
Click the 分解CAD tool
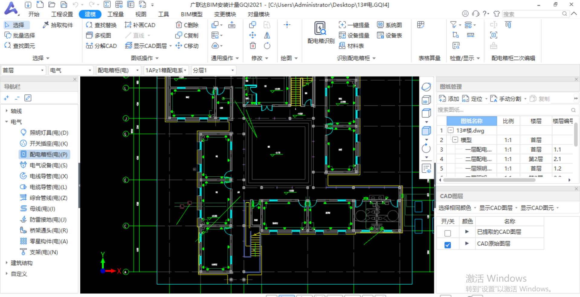coord(101,46)
